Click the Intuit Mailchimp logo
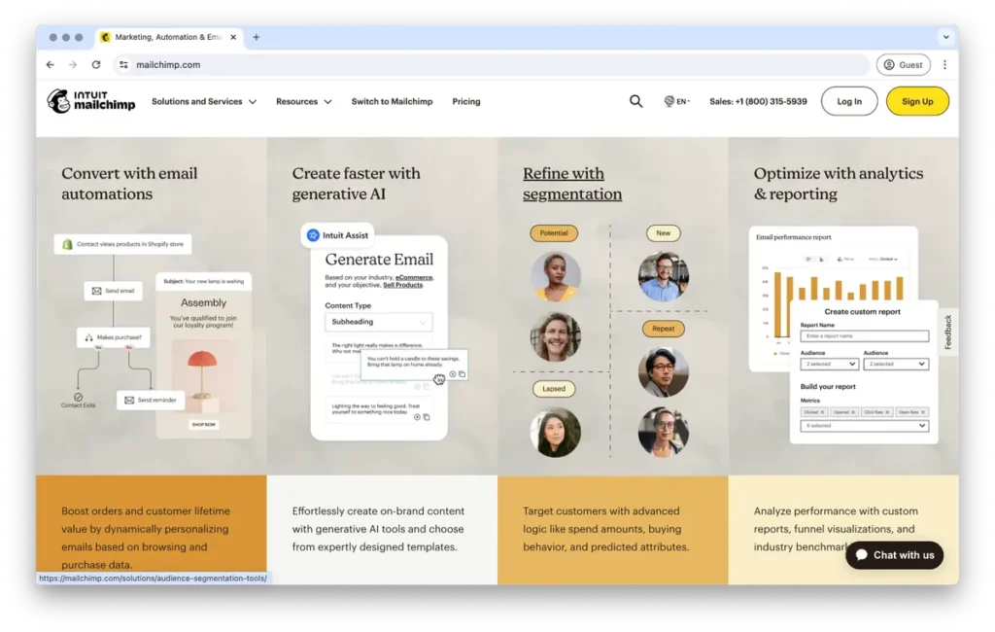 pyautogui.click(x=90, y=101)
